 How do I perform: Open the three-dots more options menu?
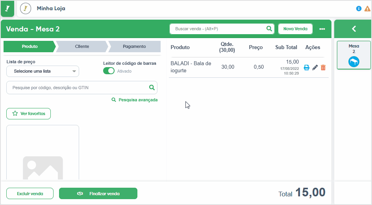(x=322, y=29)
